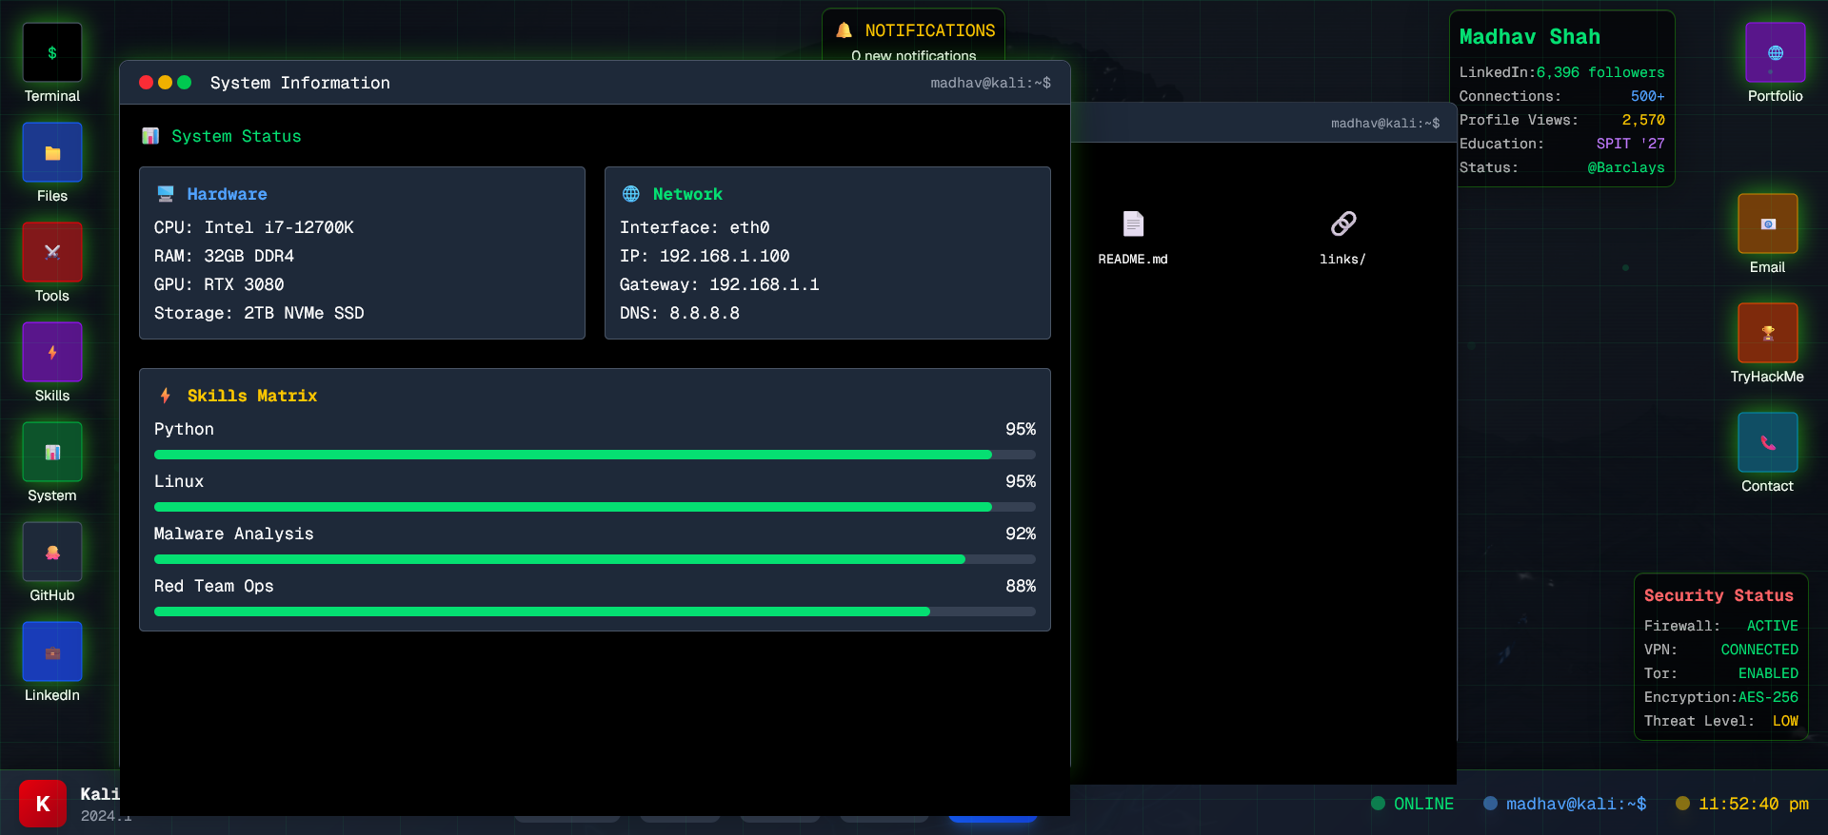1828x835 pixels.
Task: Open the GitHub desktop icon
Action: 52,553
